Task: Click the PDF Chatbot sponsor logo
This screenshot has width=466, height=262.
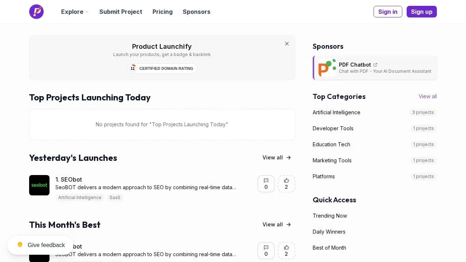Action: point(327,68)
